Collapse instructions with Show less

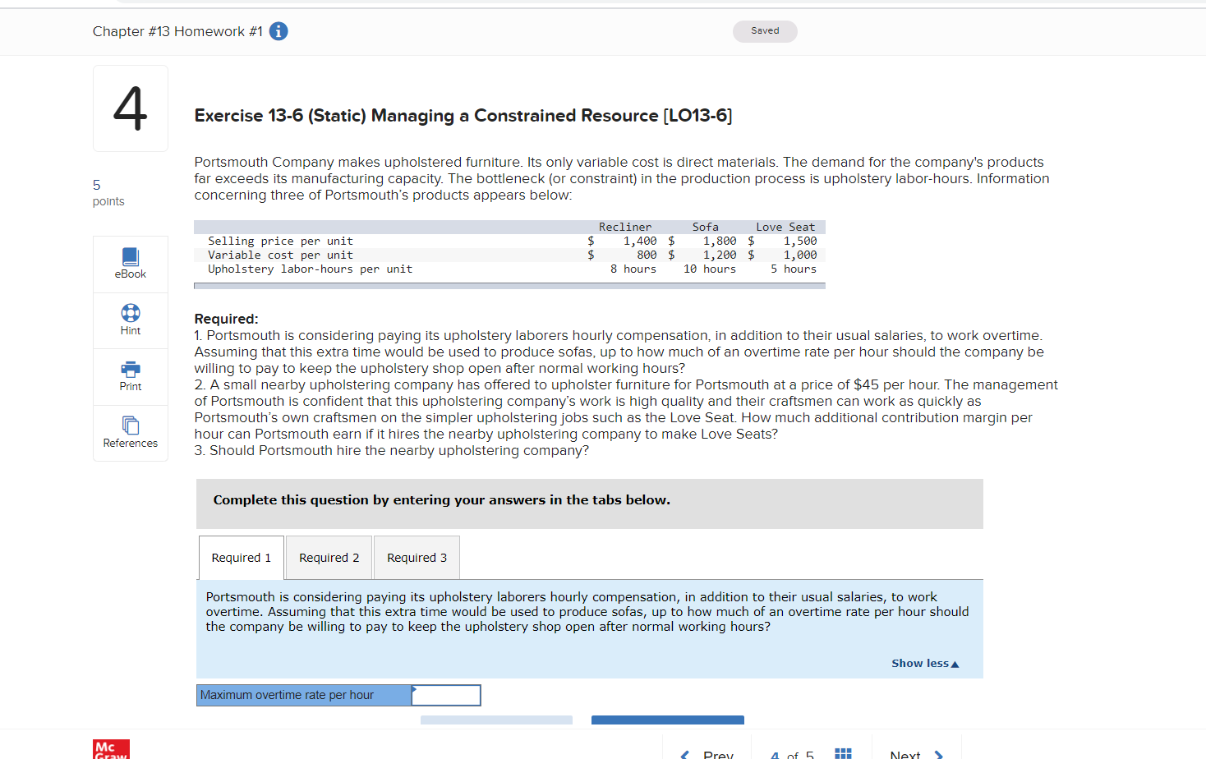tap(925, 664)
